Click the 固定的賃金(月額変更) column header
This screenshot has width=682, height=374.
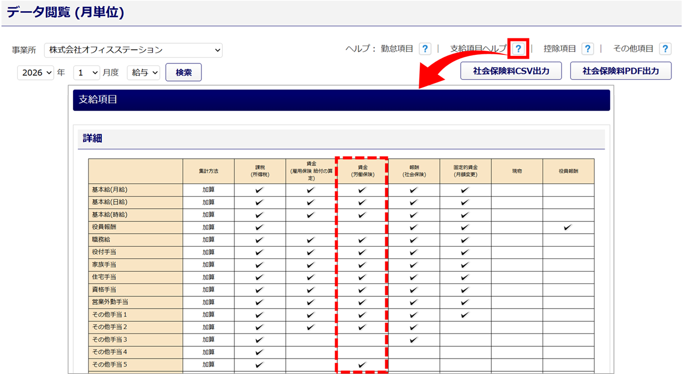pos(465,170)
